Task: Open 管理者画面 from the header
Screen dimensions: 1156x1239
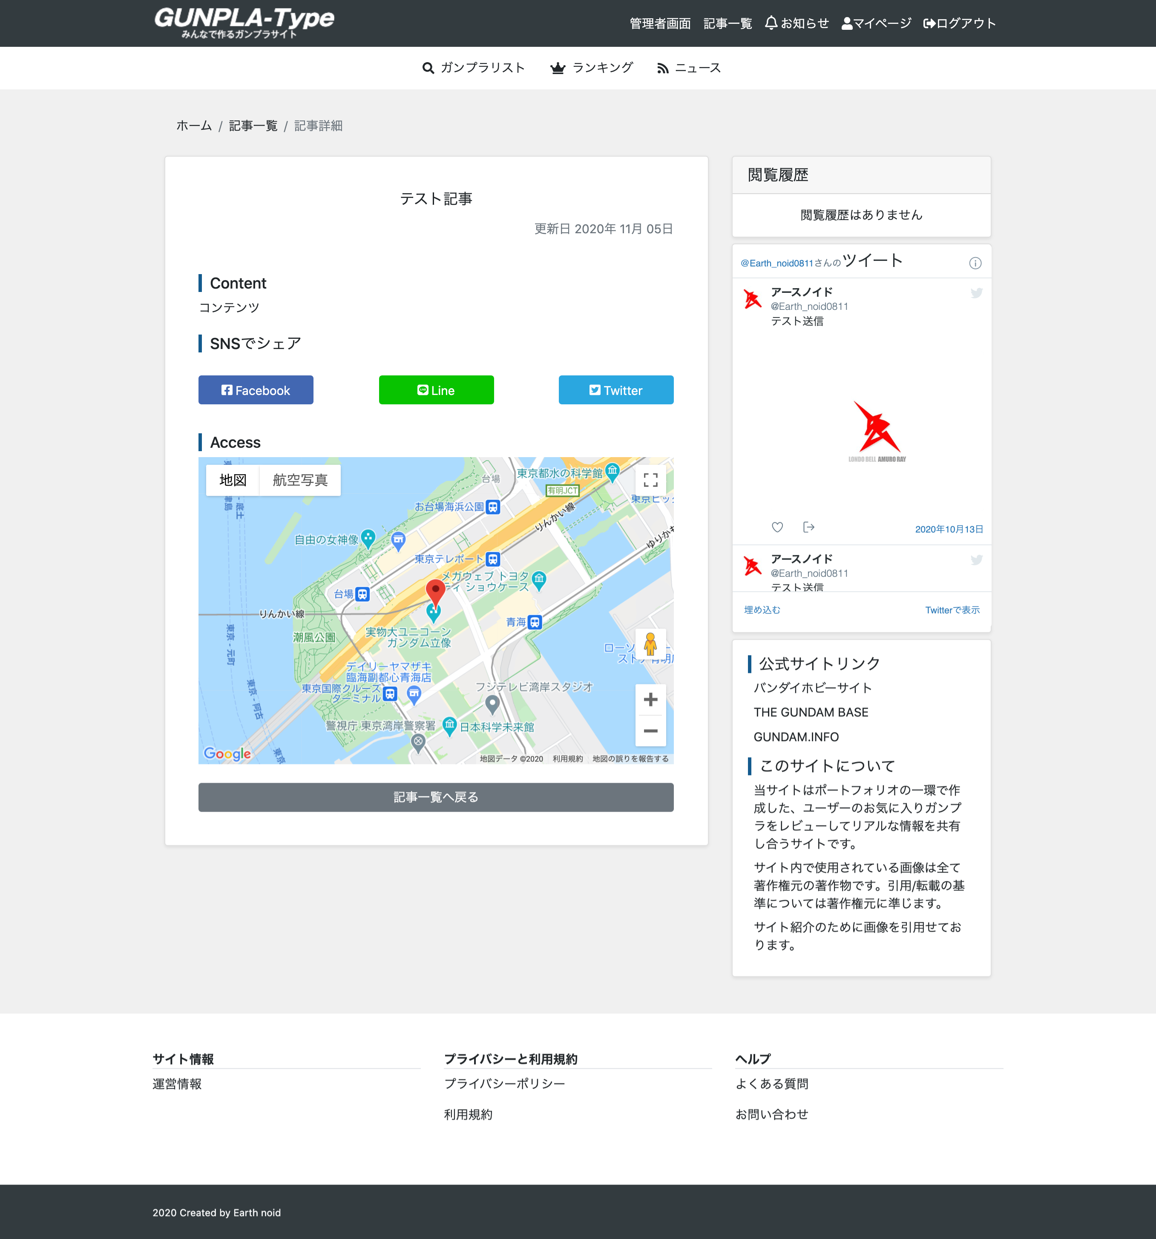Action: tap(659, 23)
